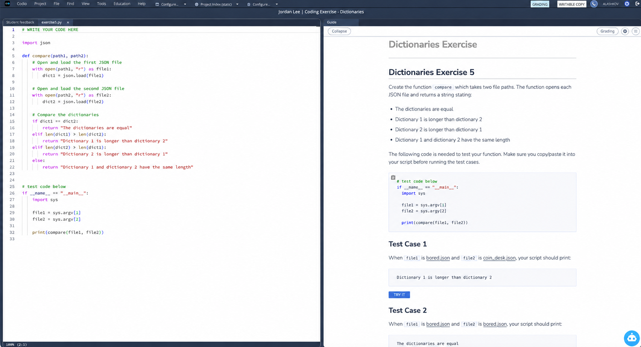Screen dimensions: 641x347
Task: Click the 'def compare(path1, path2):' line
Action: click(55, 56)
